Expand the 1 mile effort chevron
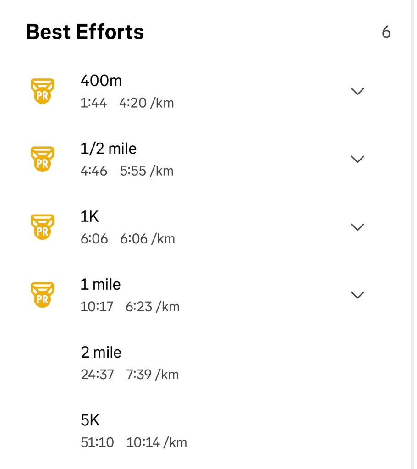The image size is (417, 469). coord(357,295)
